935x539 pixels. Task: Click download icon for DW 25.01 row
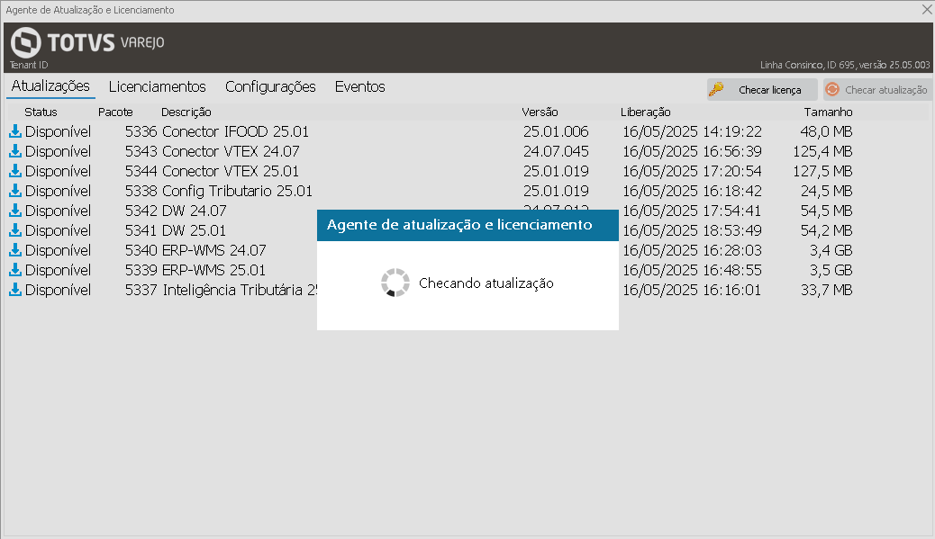point(15,229)
